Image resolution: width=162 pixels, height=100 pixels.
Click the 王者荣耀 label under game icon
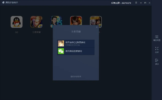point(36,32)
